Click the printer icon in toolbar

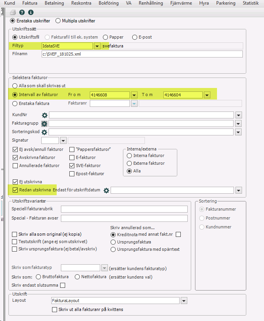13,12
